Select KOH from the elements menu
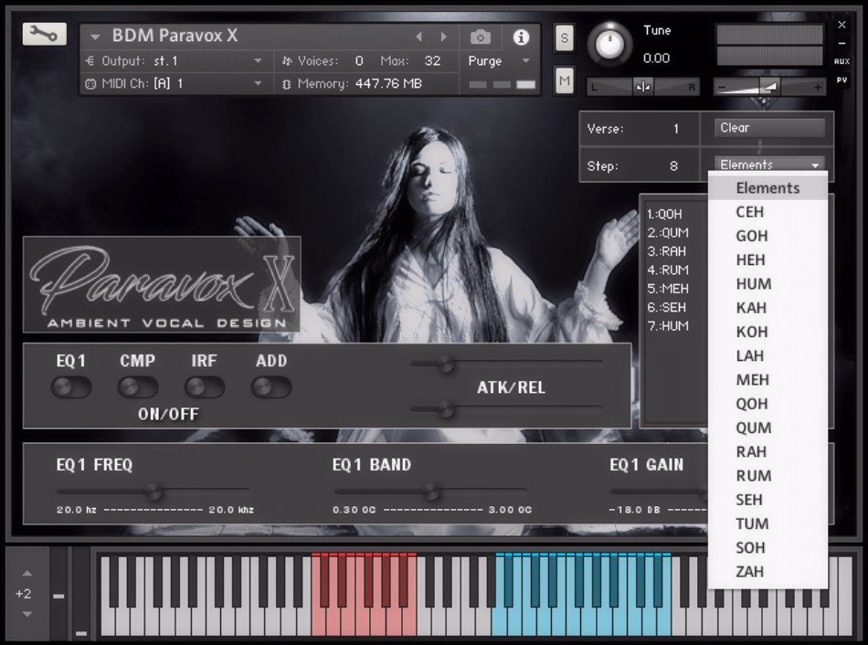Image resolution: width=868 pixels, height=645 pixels. [767, 332]
